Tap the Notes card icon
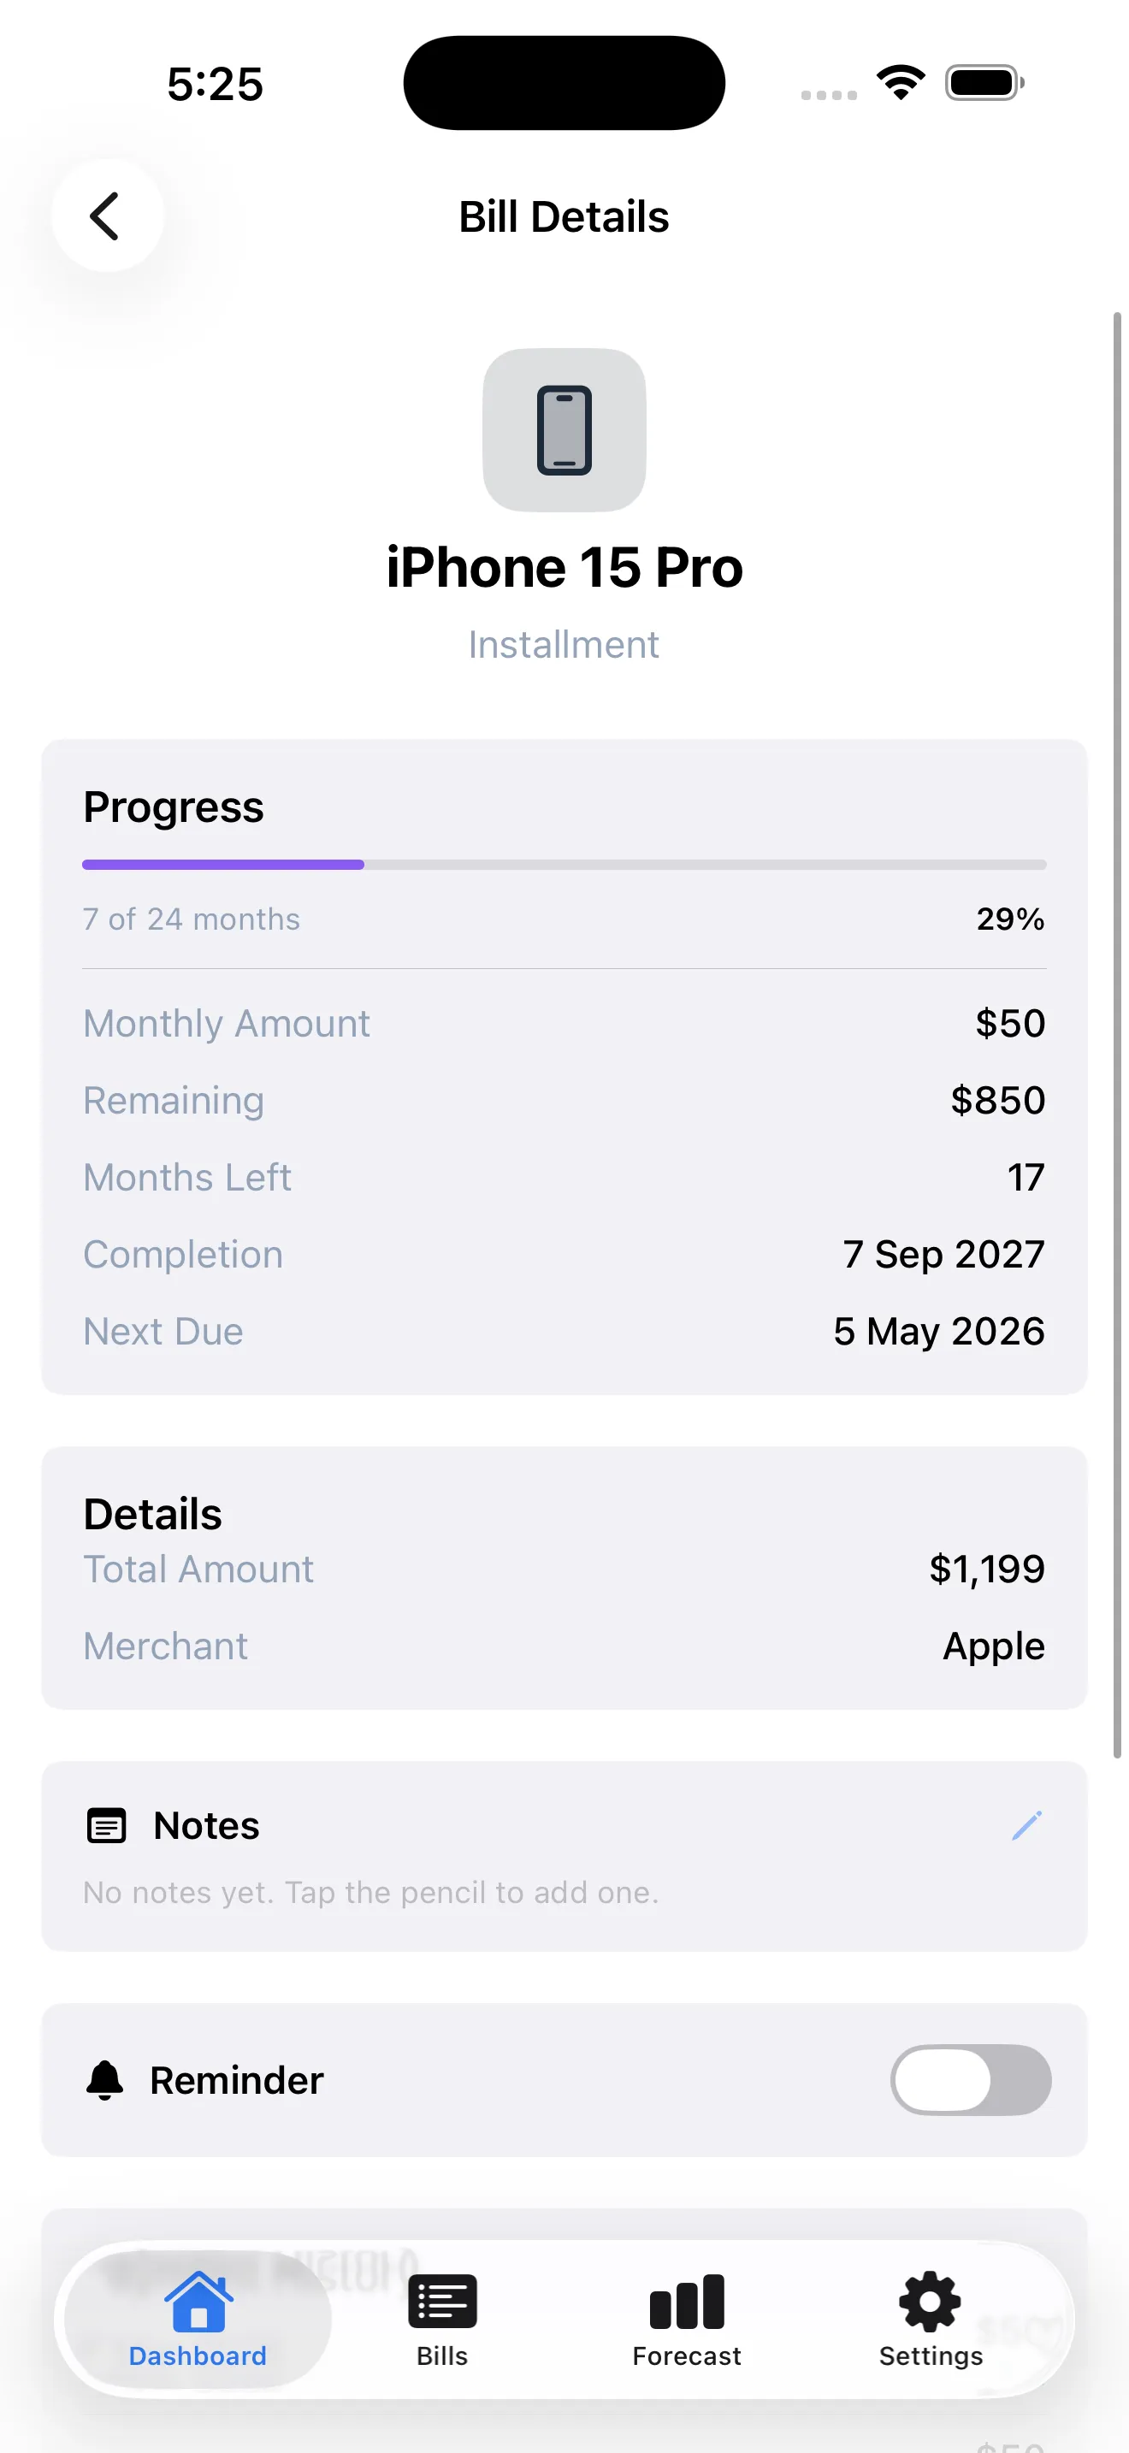Image resolution: width=1129 pixels, height=2453 pixels. [x=107, y=1825]
